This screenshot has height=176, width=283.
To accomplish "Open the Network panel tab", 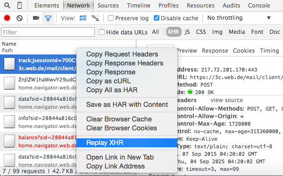I will 78,5.
